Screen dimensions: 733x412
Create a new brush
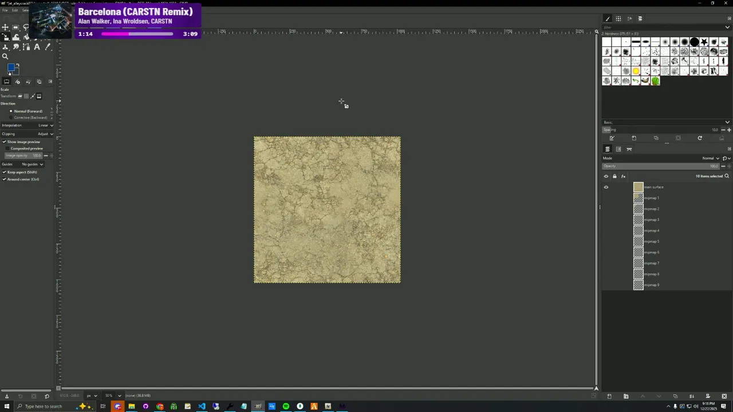coord(634,138)
